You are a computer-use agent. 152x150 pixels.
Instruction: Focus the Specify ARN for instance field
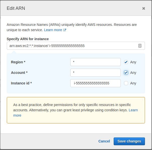pyautogui.click(x=76, y=46)
